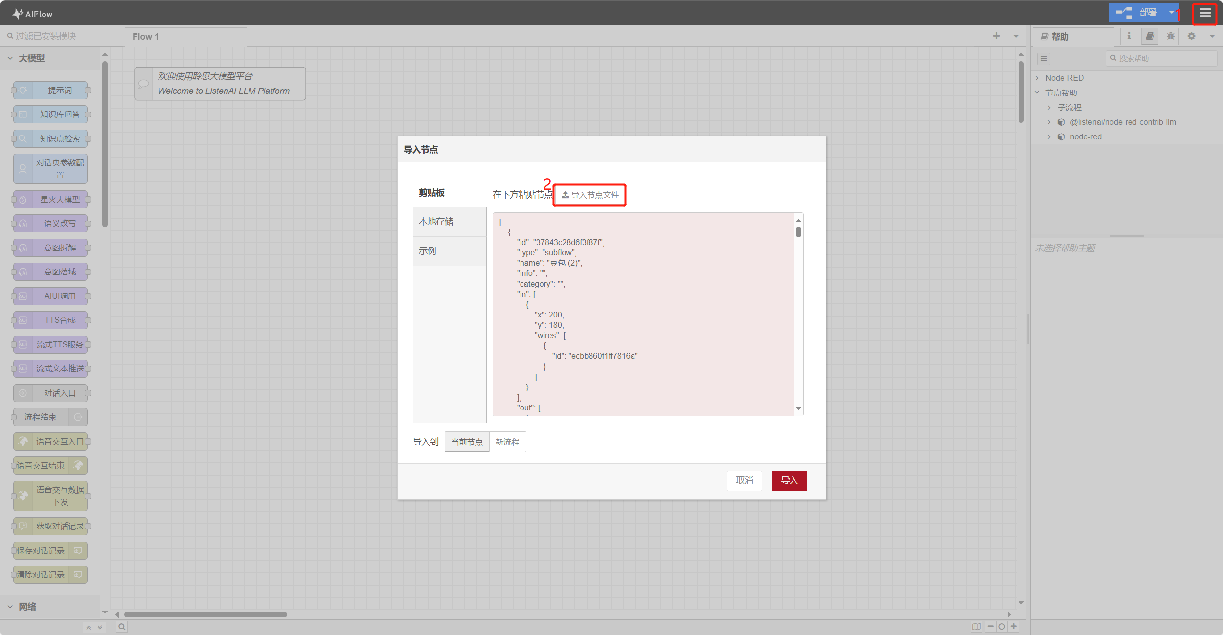Switch to the Flow 1 tab
Image resolution: width=1223 pixels, height=635 pixels.
point(186,37)
